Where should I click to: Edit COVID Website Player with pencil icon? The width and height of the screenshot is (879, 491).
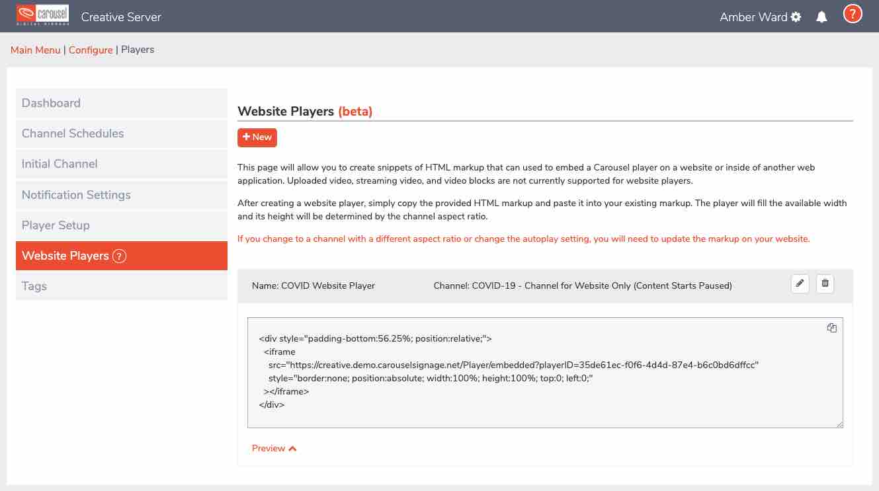tap(800, 284)
